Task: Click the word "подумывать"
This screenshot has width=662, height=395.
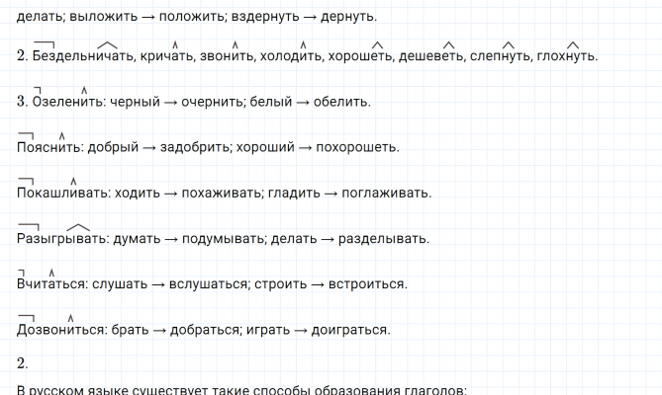Action: point(223,239)
